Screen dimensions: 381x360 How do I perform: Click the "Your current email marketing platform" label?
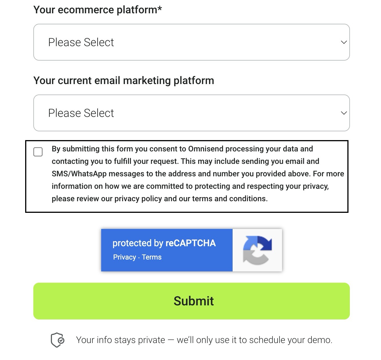124,80
